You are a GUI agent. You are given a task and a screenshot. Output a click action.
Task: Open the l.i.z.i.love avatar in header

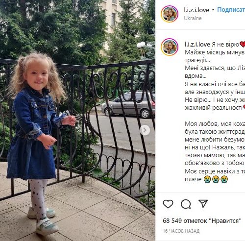(x=170, y=14)
